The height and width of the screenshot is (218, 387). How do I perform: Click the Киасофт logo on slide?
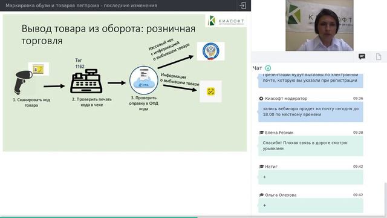pos(226,21)
